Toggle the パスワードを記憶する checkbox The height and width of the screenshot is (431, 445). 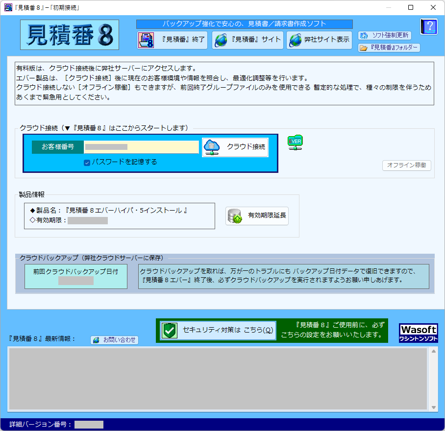(87, 163)
